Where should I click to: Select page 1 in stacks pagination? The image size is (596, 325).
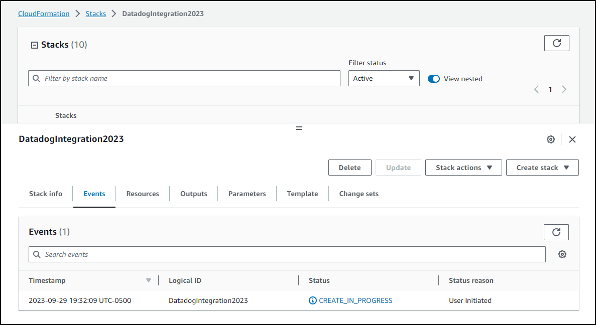click(x=550, y=89)
